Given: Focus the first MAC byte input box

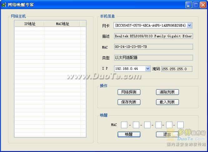Looking at the screenshot, I should click(124, 125).
